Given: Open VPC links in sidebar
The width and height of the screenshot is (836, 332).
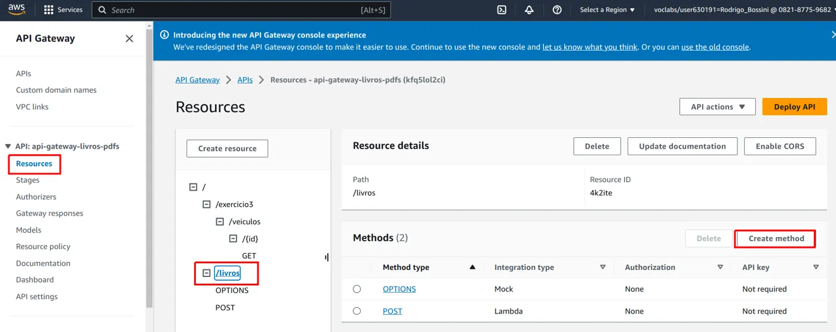Looking at the screenshot, I should point(32,107).
